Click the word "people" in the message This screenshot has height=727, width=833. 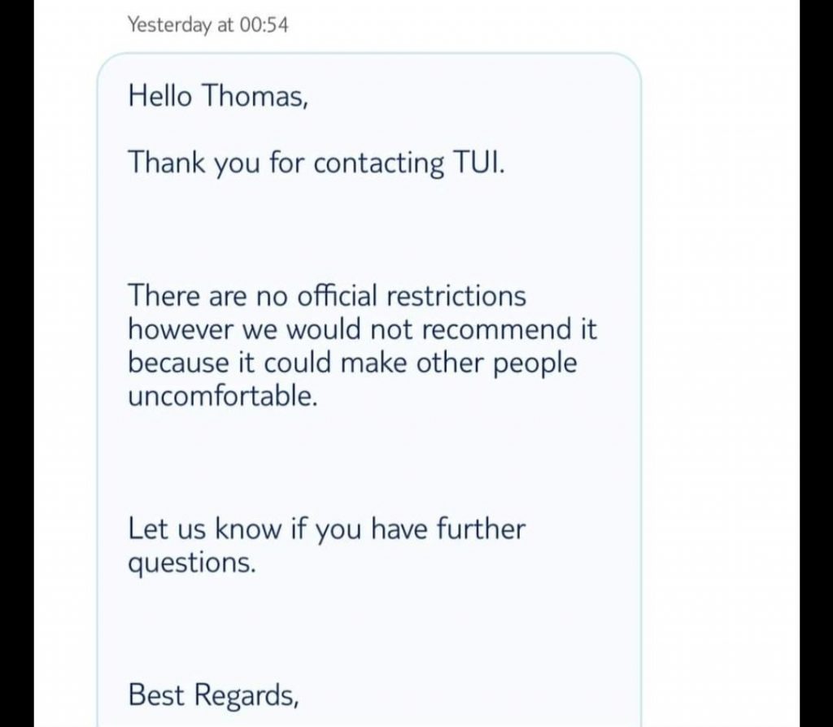[x=535, y=363]
